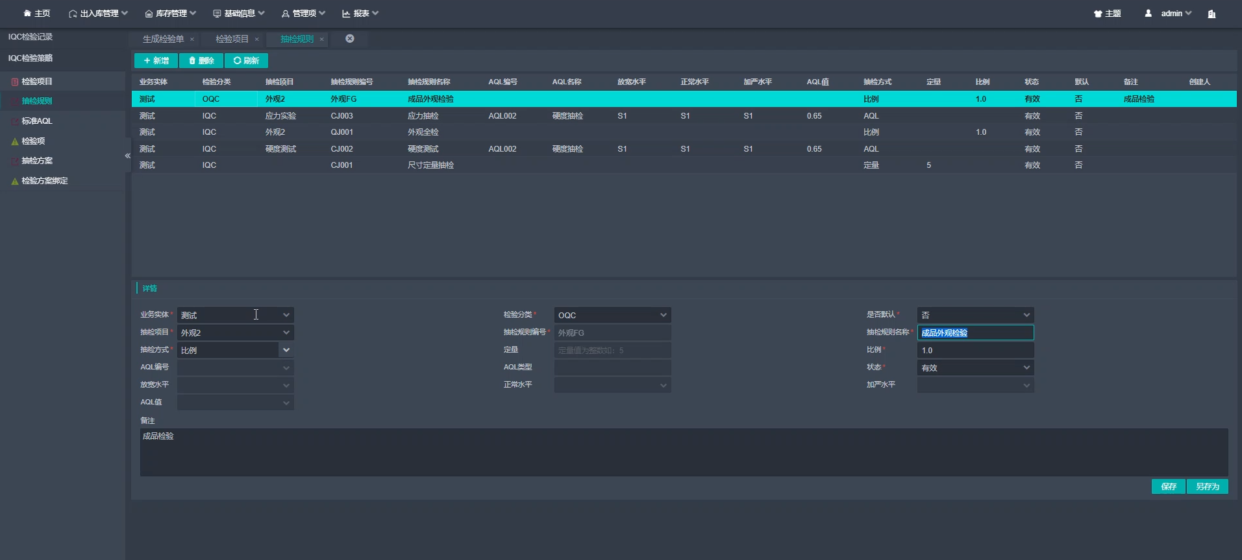Collapse the left sidebar with the arrow handle

[x=128, y=156]
